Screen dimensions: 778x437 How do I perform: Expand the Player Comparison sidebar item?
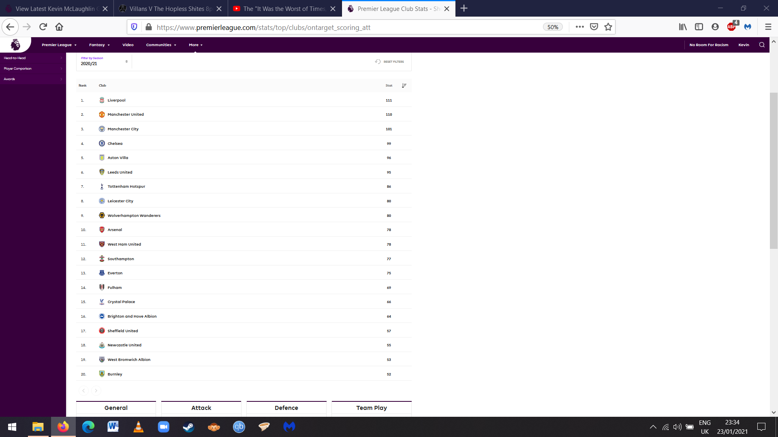(33, 68)
